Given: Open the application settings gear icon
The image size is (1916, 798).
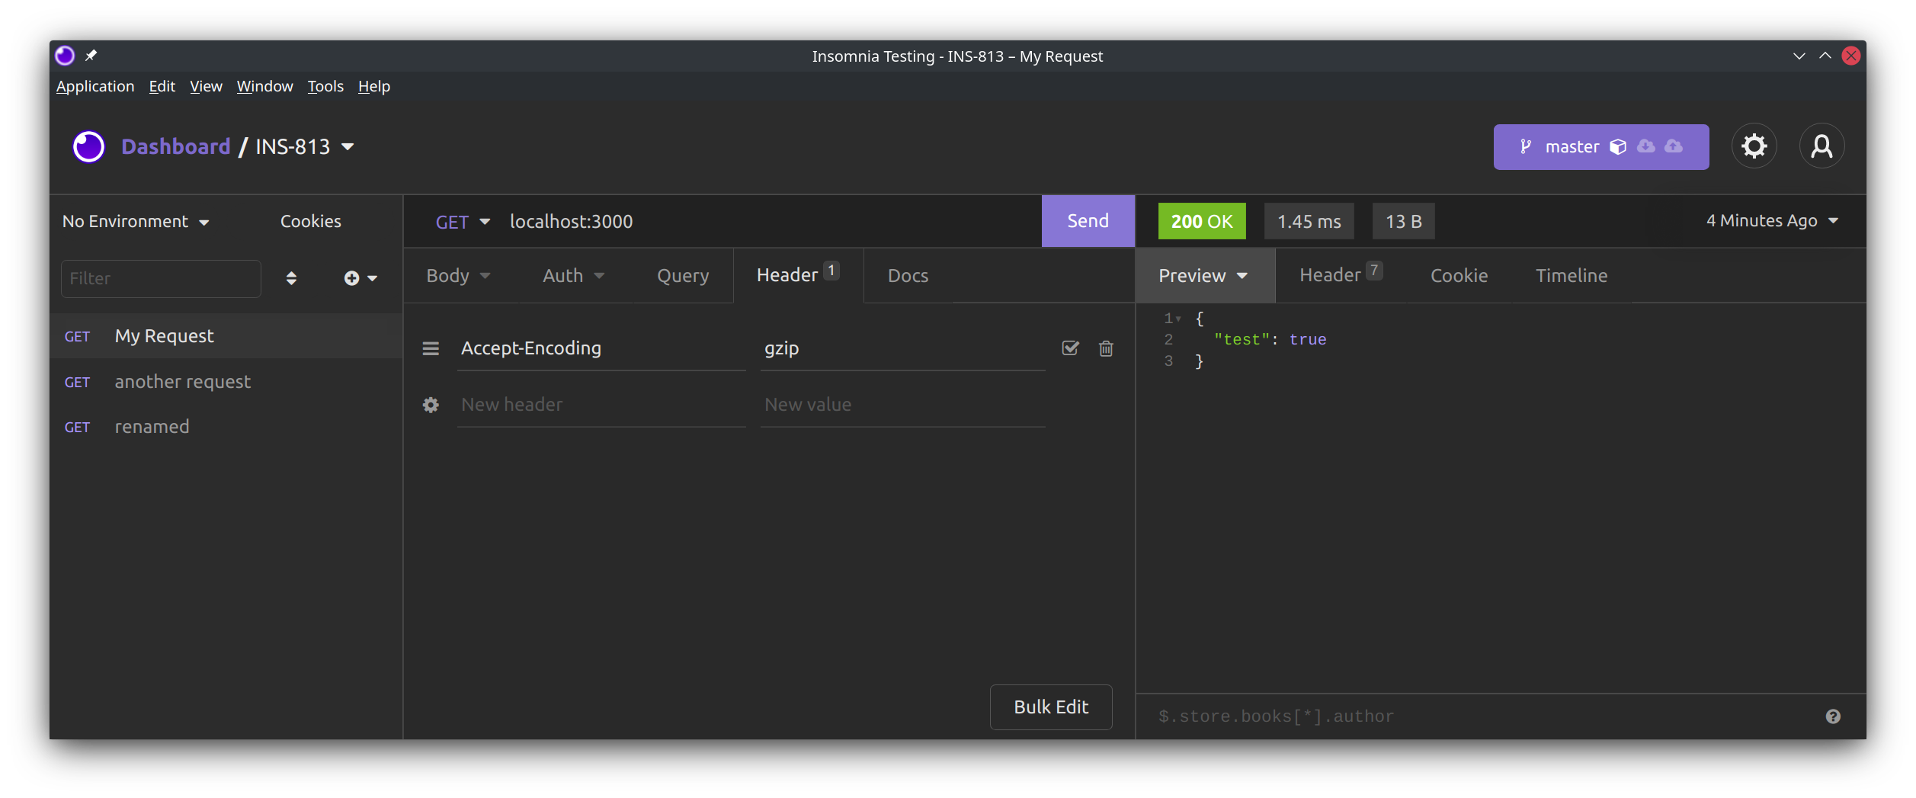Looking at the screenshot, I should 1754,146.
